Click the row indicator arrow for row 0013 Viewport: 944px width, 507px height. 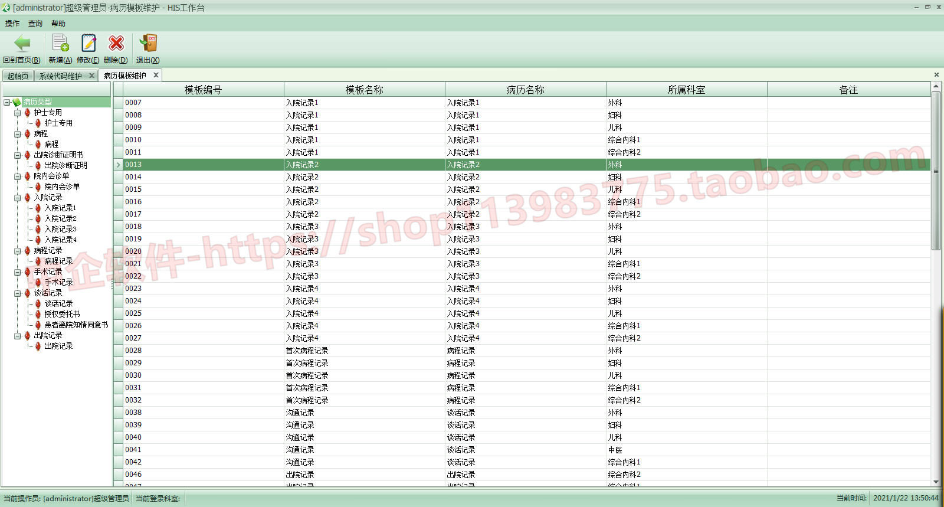click(x=118, y=165)
